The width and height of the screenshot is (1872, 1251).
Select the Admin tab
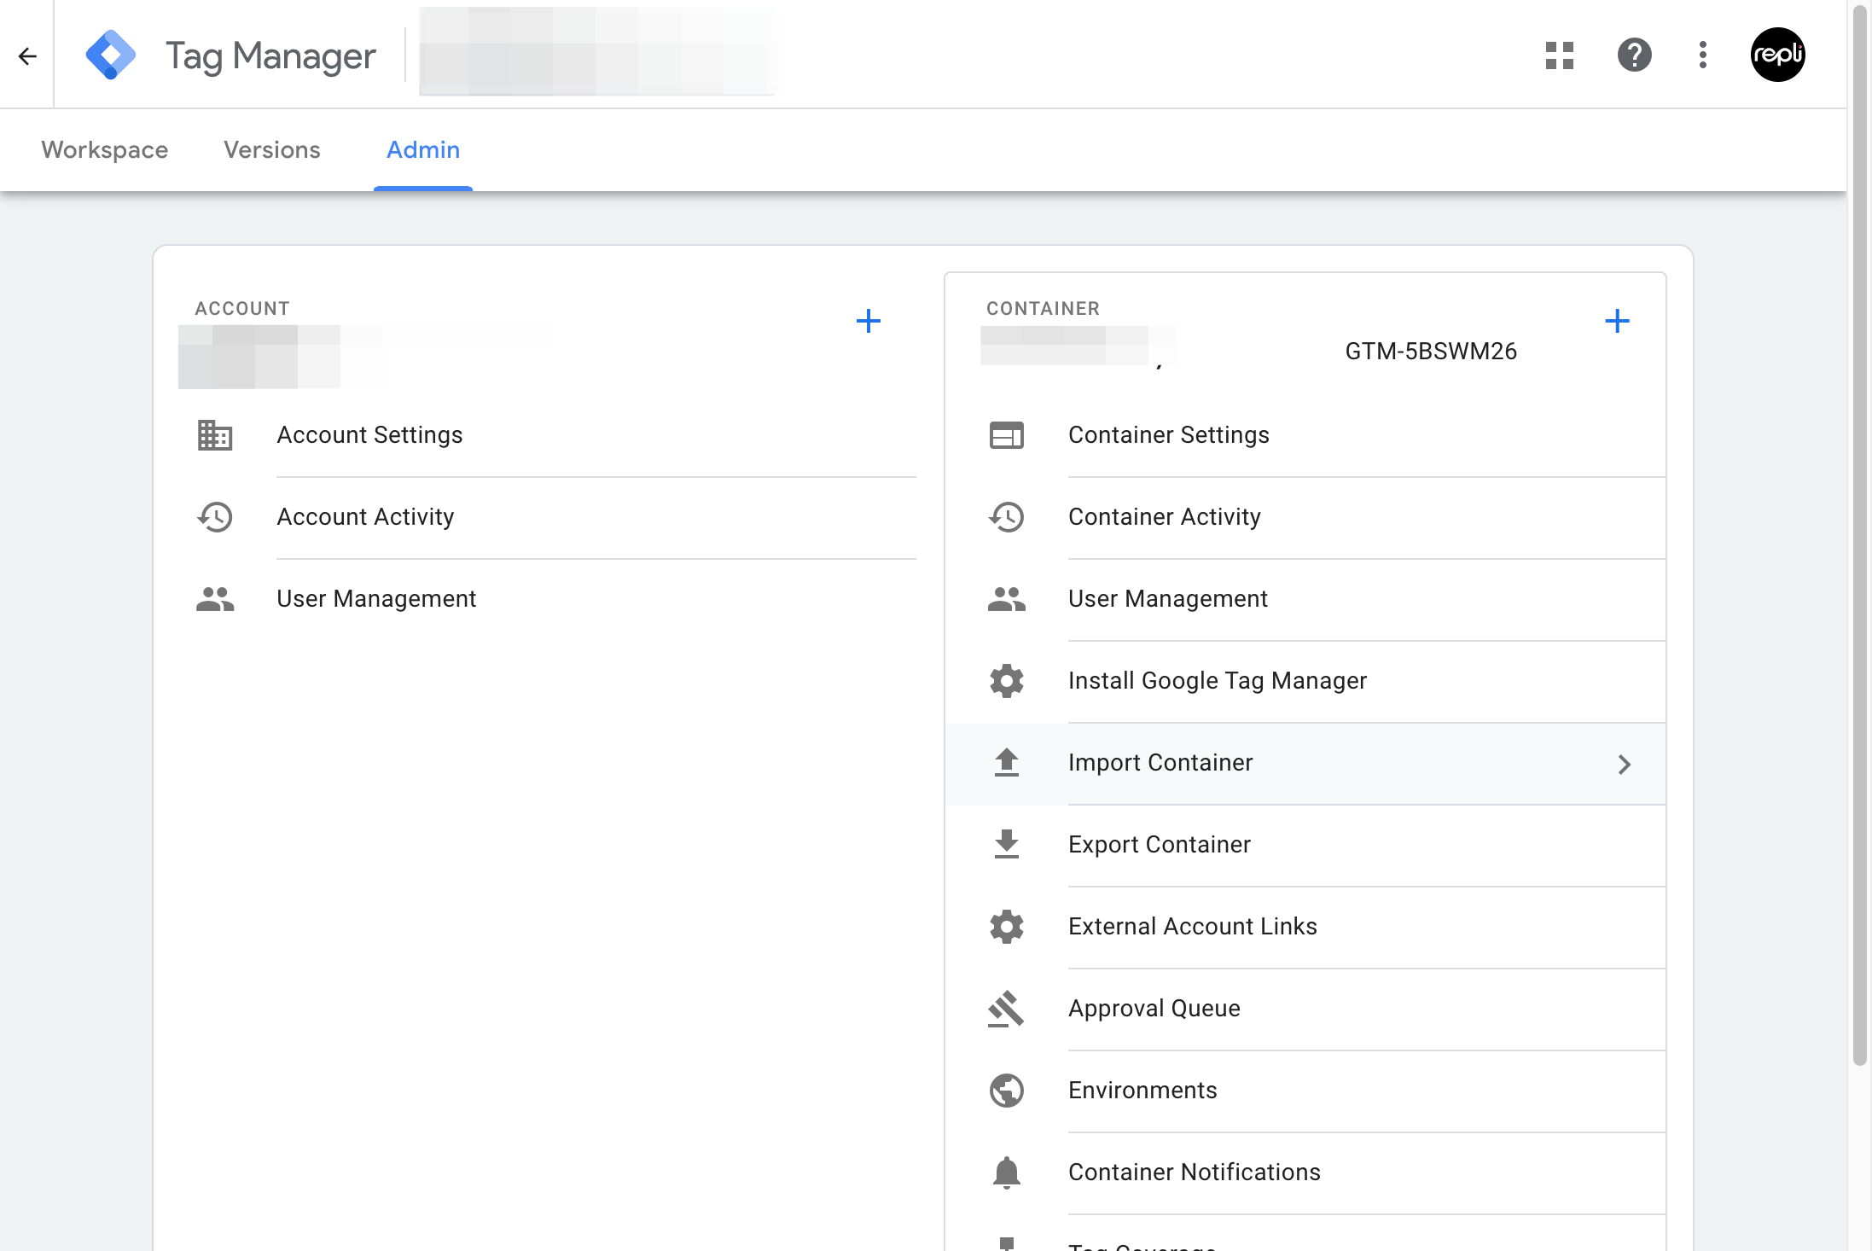(422, 150)
